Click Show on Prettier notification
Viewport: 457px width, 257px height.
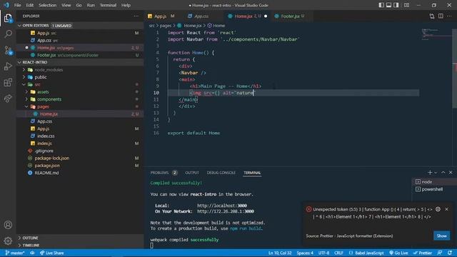tap(441, 236)
